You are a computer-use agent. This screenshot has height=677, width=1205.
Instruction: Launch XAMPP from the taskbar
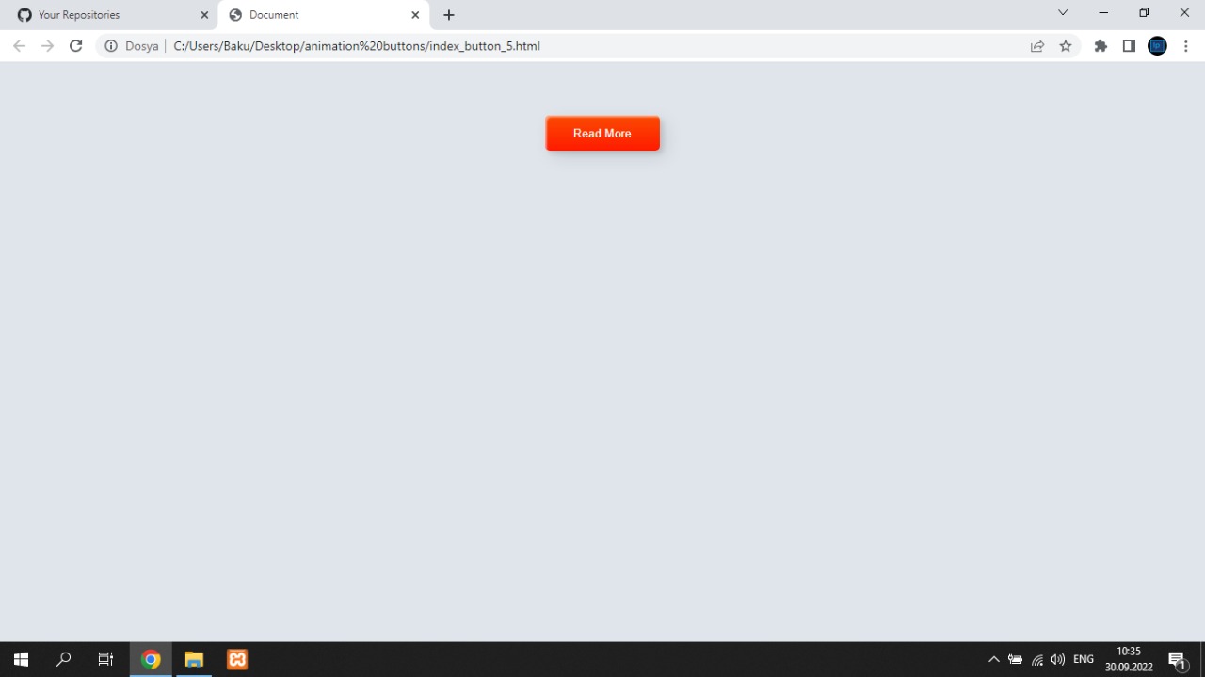coord(236,659)
